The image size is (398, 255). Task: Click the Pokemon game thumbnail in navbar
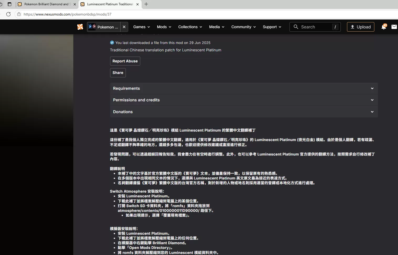click(92, 27)
